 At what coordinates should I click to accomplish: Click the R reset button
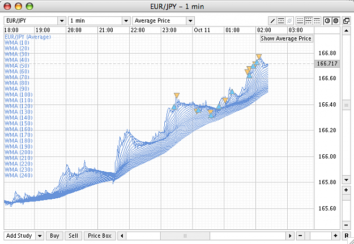point(346,236)
